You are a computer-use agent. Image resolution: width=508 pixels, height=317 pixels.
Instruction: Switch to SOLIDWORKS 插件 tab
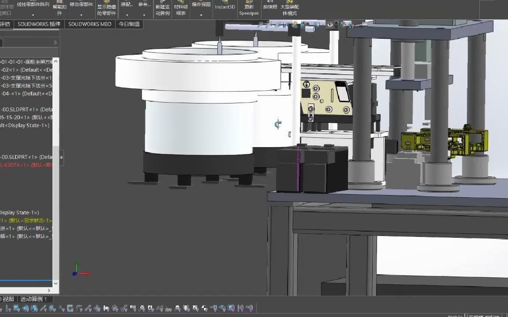pos(39,24)
